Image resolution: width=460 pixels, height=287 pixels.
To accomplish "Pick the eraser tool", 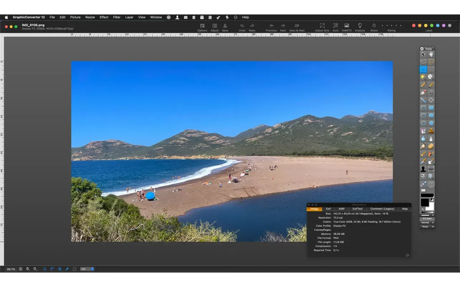I will click(423, 92).
